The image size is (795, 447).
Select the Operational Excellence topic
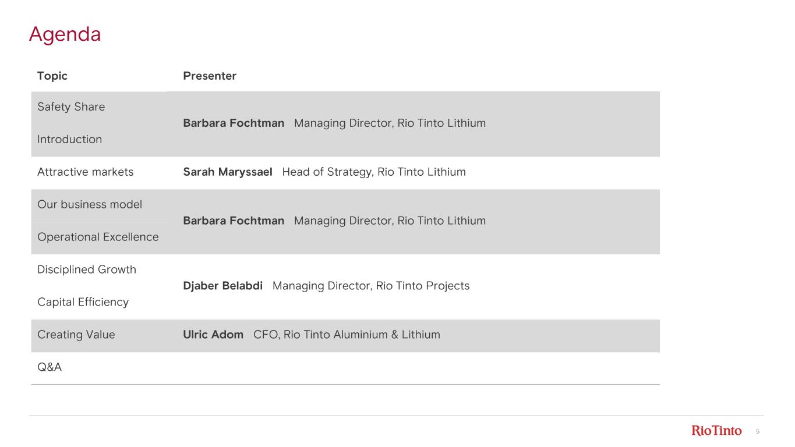[98, 237]
